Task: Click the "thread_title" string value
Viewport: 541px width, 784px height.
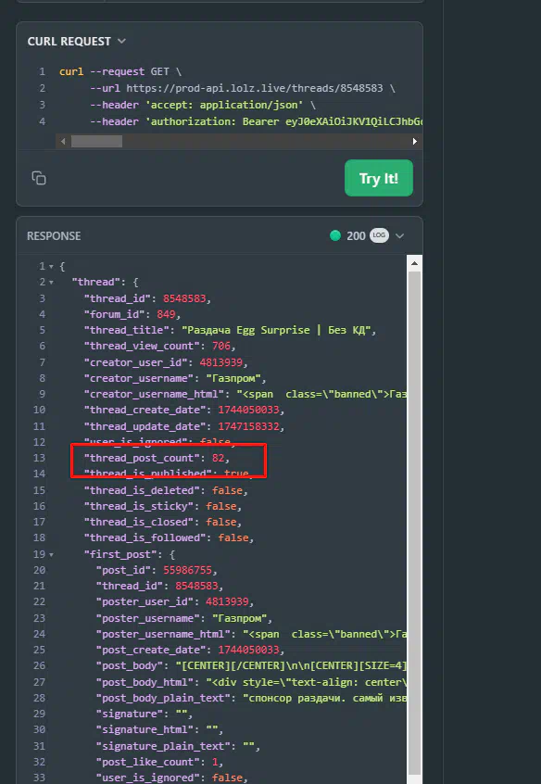Action: coord(278,330)
